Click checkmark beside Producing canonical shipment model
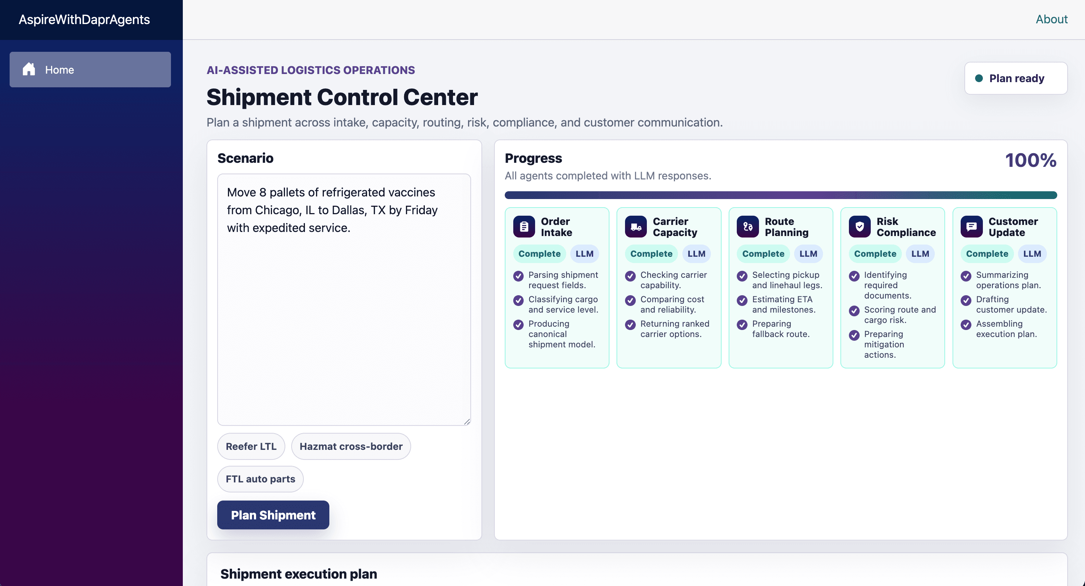 pos(518,325)
